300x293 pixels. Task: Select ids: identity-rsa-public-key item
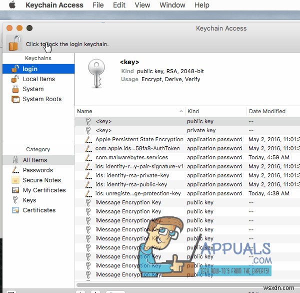187,184
